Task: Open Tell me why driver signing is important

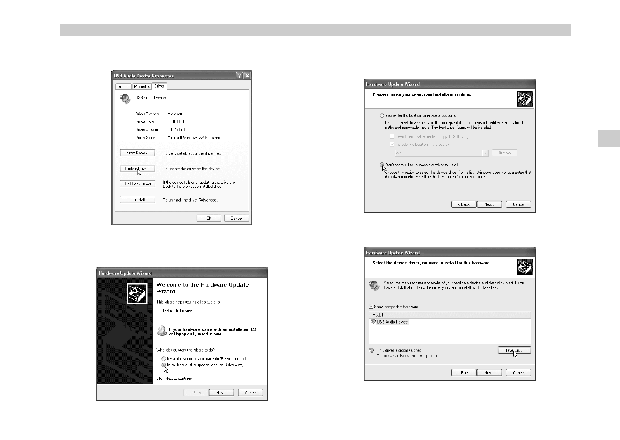Action: click(407, 356)
